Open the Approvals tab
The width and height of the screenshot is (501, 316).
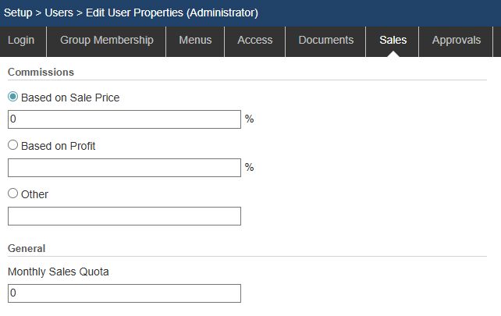(x=457, y=40)
